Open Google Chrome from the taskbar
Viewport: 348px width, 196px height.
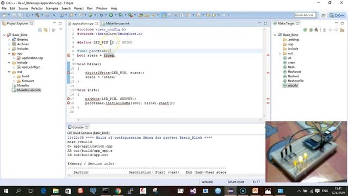click(118, 191)
